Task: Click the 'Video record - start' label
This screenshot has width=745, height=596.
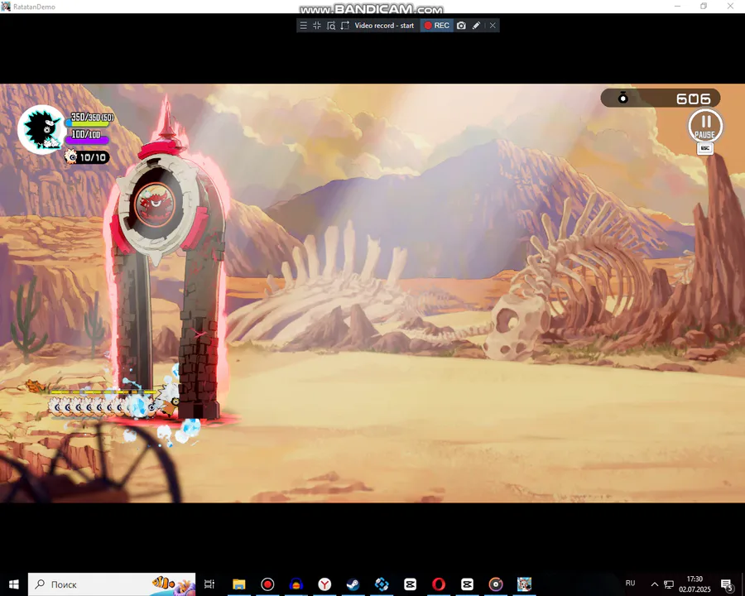Action: 384,26
